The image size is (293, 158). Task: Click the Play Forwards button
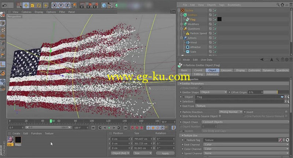pyautogui.click(x=109, y=128)
